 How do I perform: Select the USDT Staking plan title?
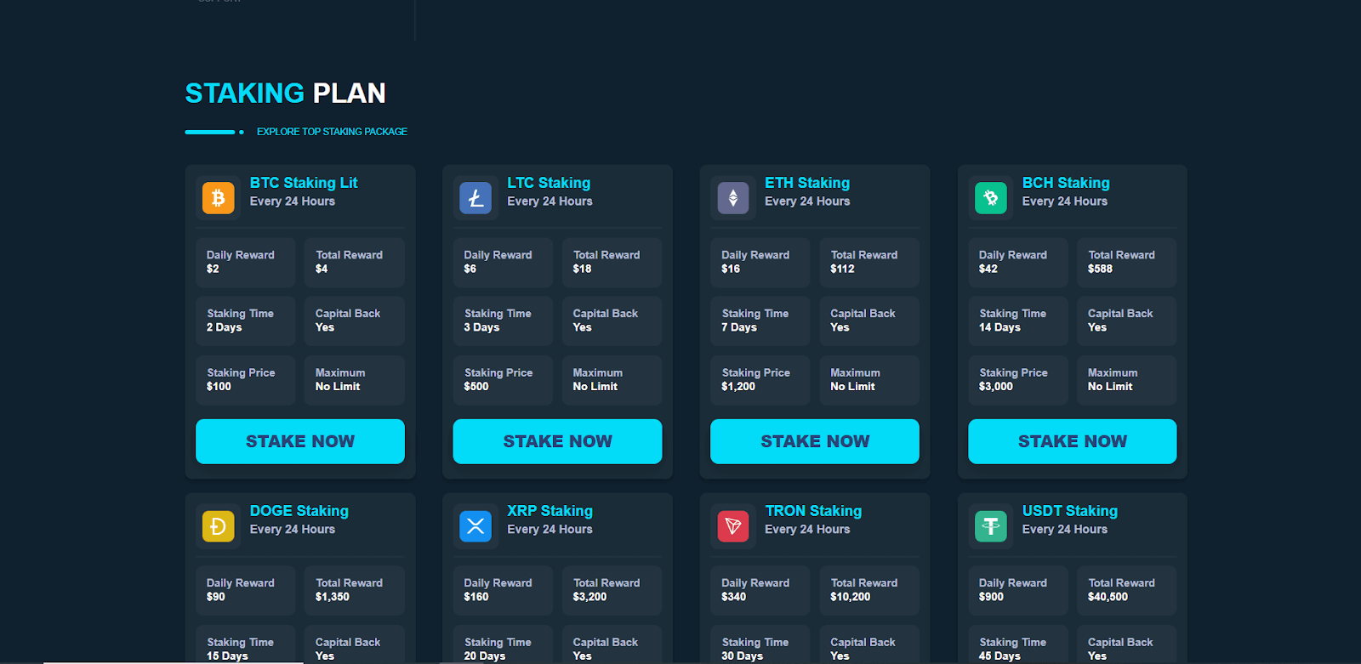[x=1069, y=511]
